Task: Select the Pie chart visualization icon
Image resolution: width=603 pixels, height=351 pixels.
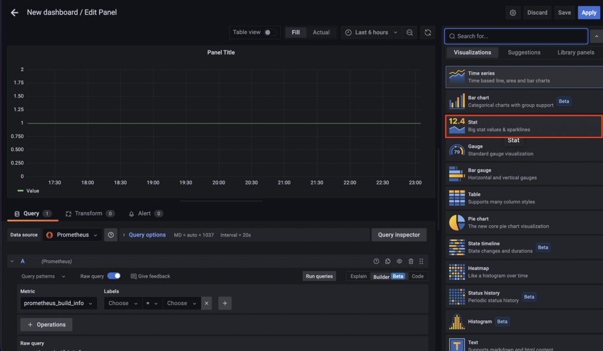Action: point(457,223)
